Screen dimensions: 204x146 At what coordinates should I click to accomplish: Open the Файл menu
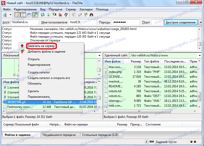7,9
